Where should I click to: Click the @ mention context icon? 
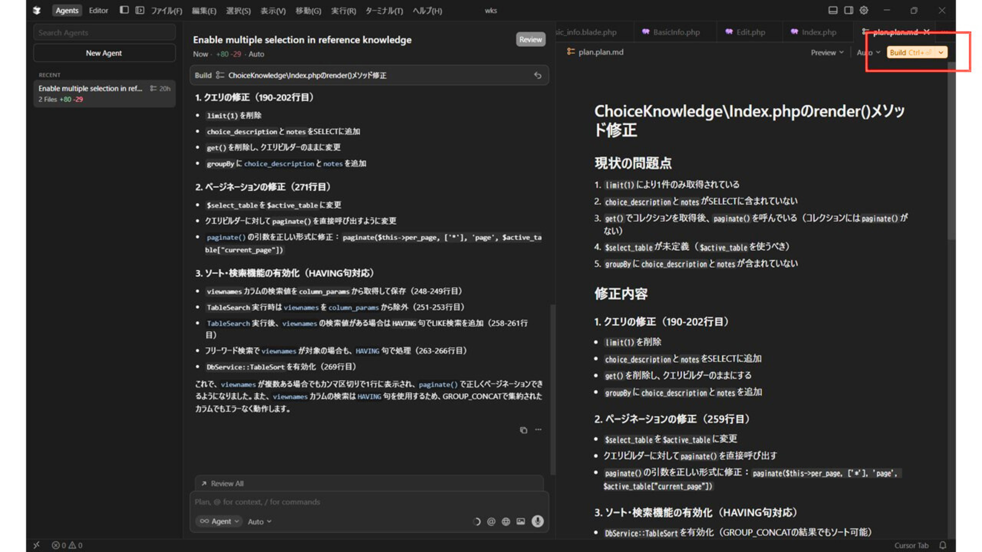coord(491,522)
